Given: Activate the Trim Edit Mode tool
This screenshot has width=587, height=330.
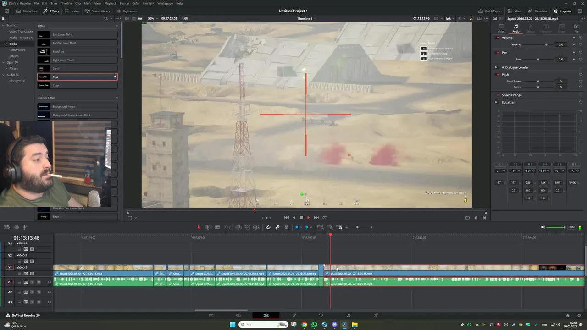Looking at the screenshot, I should (208, 227).
